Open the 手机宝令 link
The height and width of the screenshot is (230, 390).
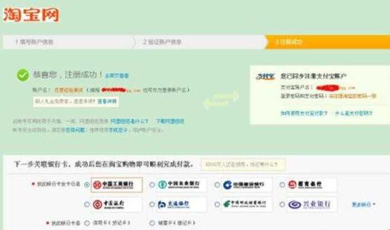pos(118,130)
